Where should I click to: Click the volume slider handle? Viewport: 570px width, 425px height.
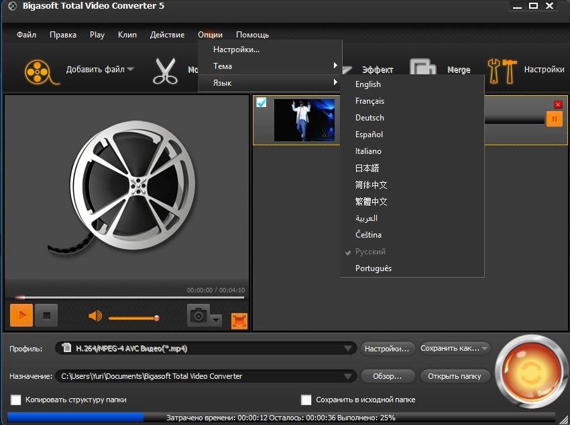coord(157,319)
